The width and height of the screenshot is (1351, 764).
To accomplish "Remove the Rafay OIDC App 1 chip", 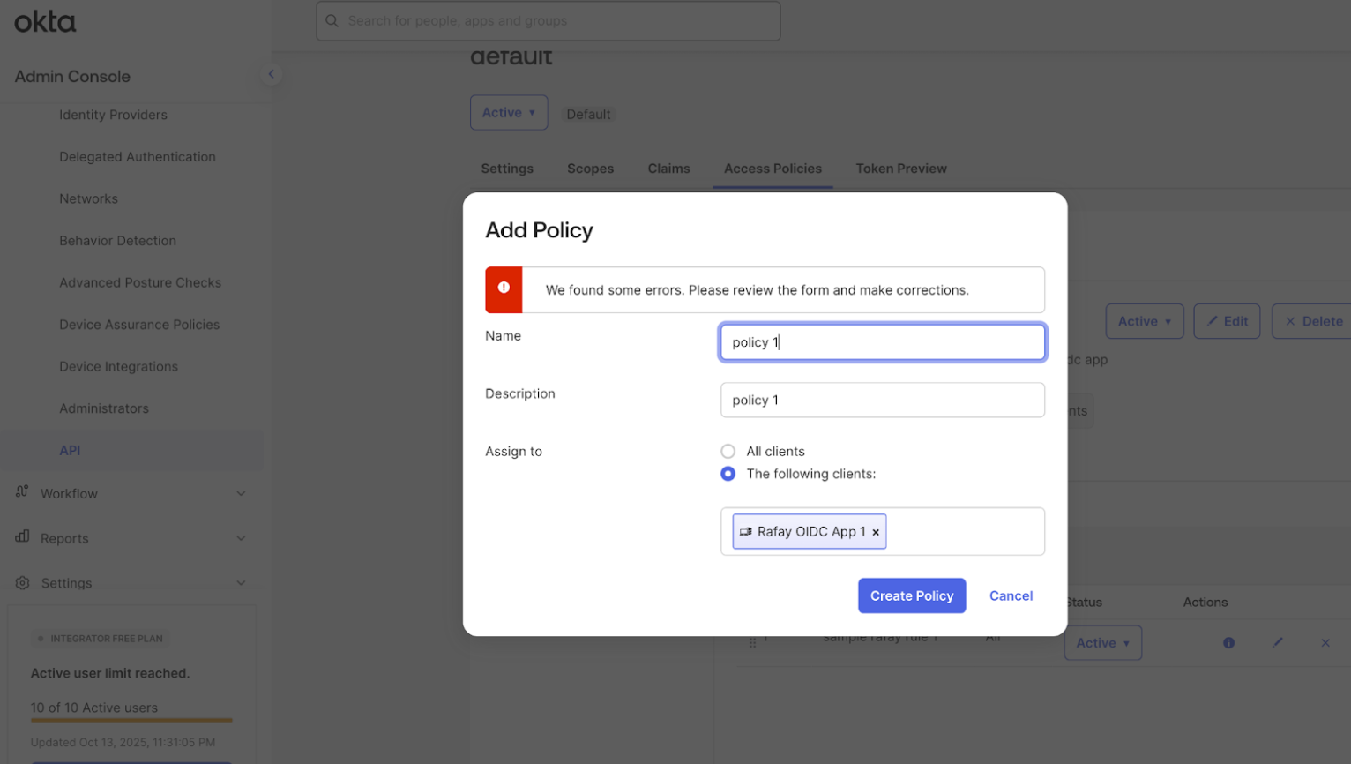I will (876, 533).
